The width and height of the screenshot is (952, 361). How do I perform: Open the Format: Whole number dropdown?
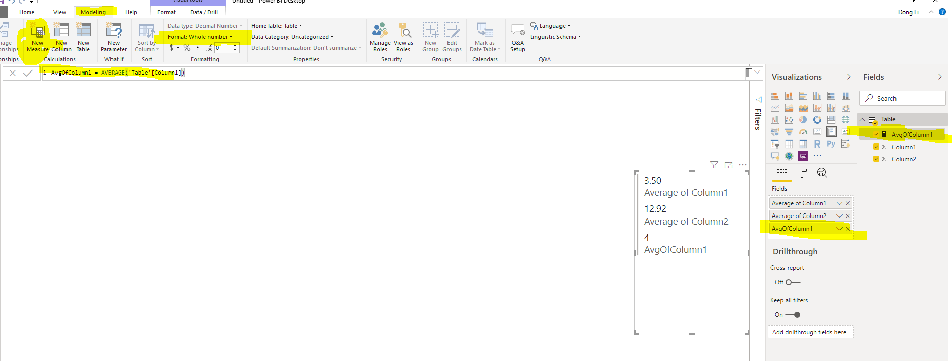click(x=200, y=37)
